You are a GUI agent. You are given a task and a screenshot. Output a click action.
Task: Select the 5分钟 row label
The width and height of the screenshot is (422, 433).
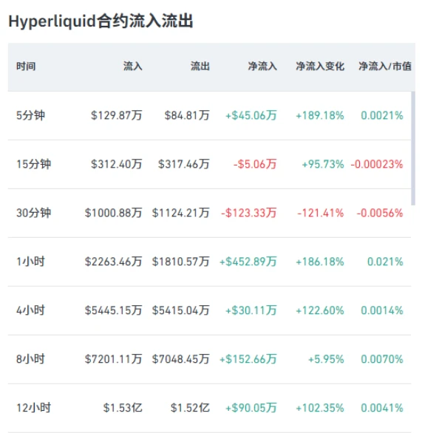(x=30, y=115)
